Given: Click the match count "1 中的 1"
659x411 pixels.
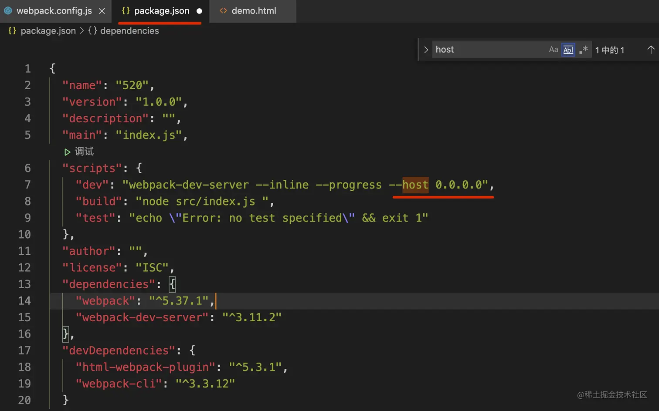Looking at the screenshot, I should (x=610, y=50).
